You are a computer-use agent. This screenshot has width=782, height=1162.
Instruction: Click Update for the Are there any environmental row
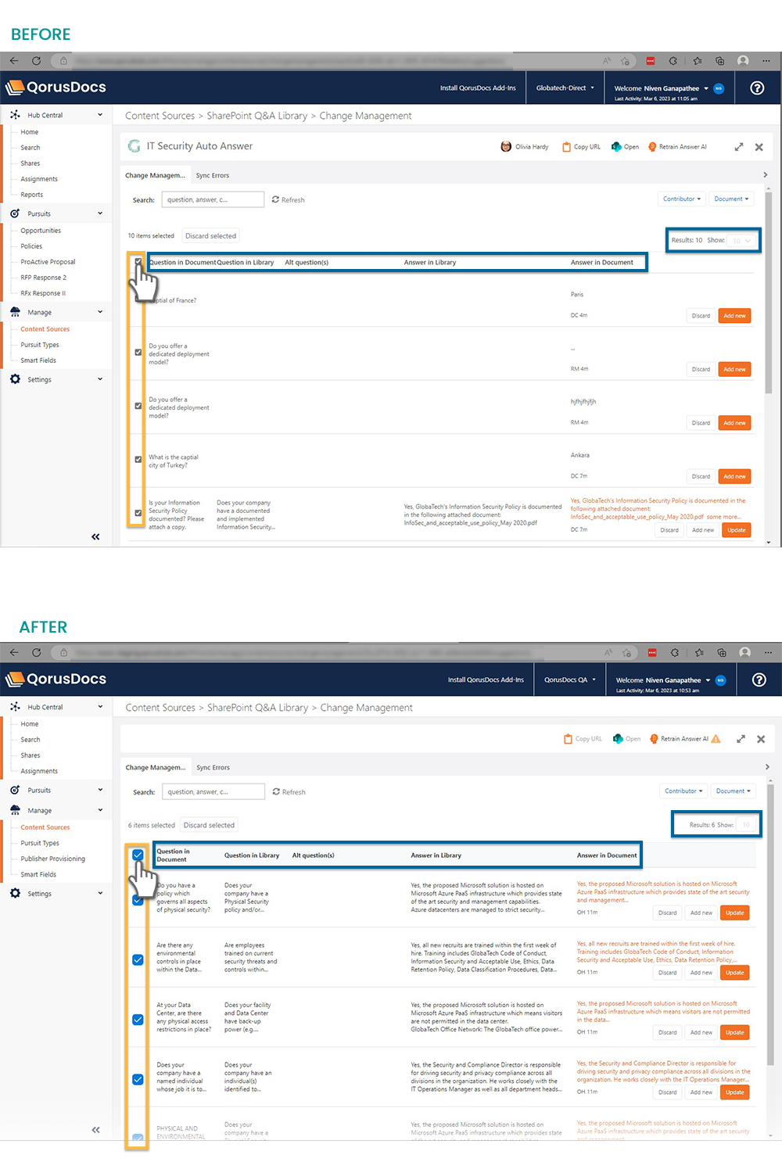click(735, 973)
